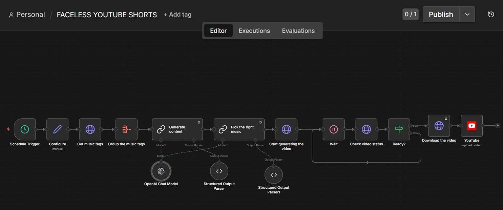Click the plus connector after the YouTube node
503x210 pixels.
498,125
